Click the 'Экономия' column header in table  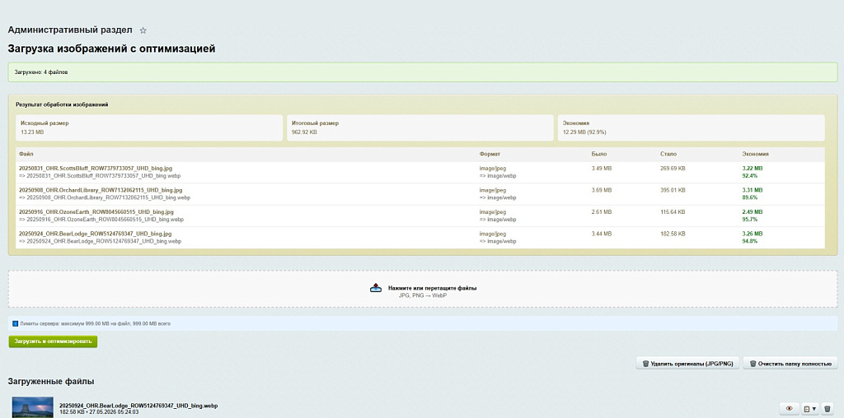(x=755, y=154)
